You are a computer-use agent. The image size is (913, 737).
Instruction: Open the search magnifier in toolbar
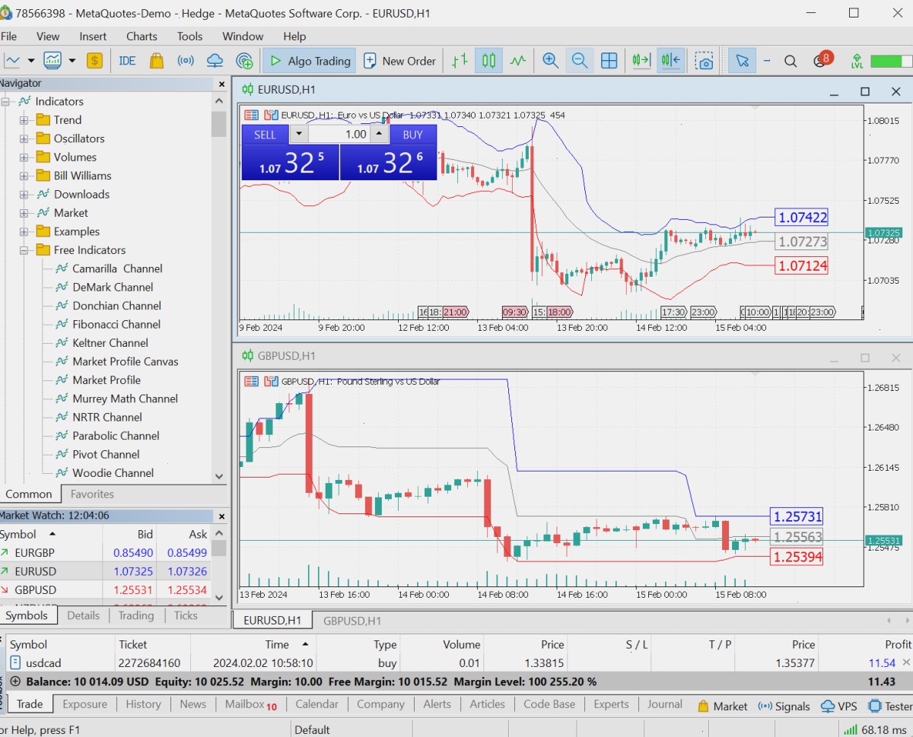click(791, 61)
